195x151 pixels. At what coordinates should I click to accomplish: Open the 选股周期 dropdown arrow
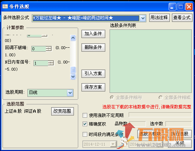(x=70, y=93)
